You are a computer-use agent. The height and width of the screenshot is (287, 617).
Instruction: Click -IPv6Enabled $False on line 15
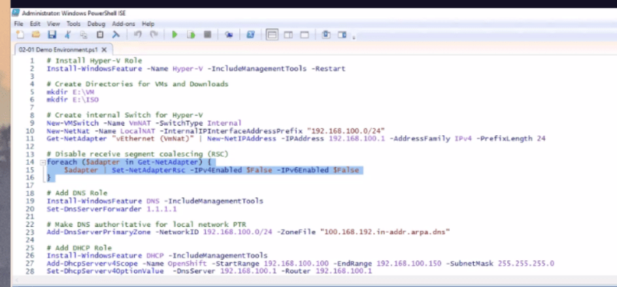click(x=318, y=170)
